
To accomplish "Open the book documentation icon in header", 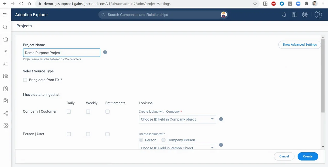I will tap(294, 15).
